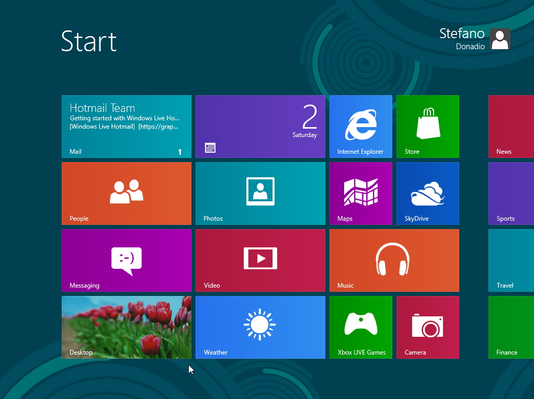Click Stefano Donadio's account picture

pyautogui.click(x=499, y=39)
